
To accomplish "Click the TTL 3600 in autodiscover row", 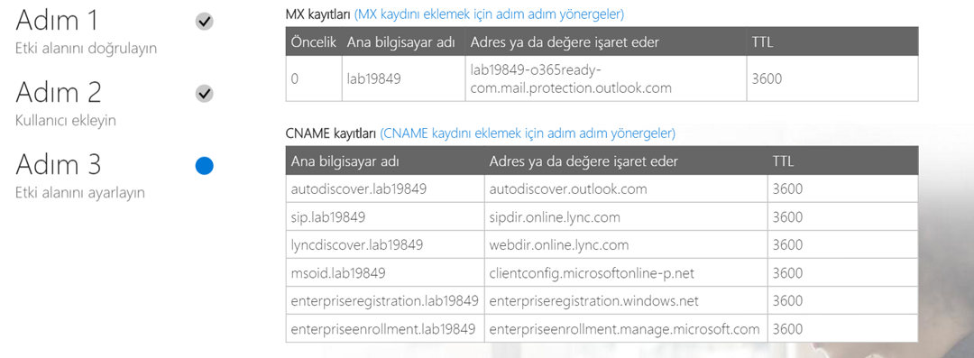I will point(842,189).
